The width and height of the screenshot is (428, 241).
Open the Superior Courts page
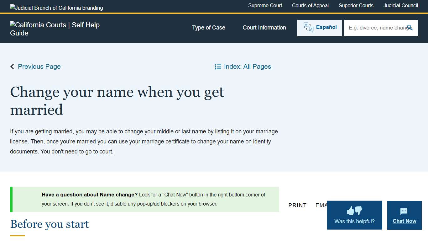[356, 5]
